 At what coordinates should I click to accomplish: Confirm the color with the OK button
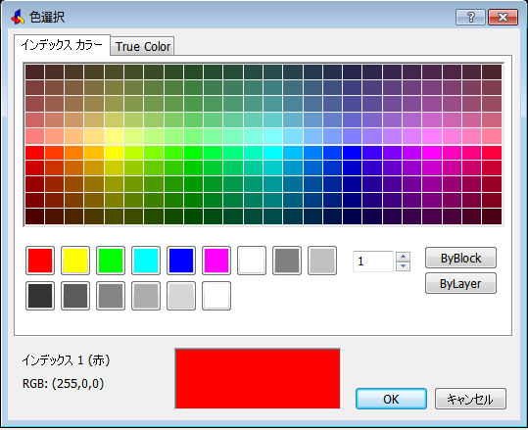coord(391,399)
